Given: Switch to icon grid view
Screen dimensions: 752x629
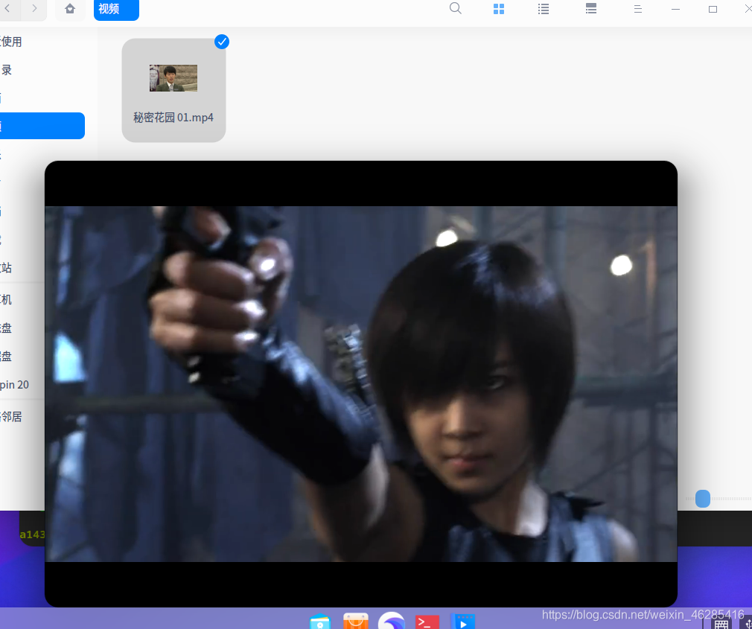Looking at the screenshot, I should tap(499, 9).
